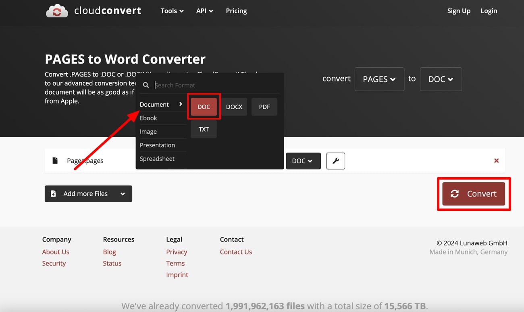This screenshot has height=312, width=524.
Task: Open the Privacy footer link
Action: (x=177, y=252)
